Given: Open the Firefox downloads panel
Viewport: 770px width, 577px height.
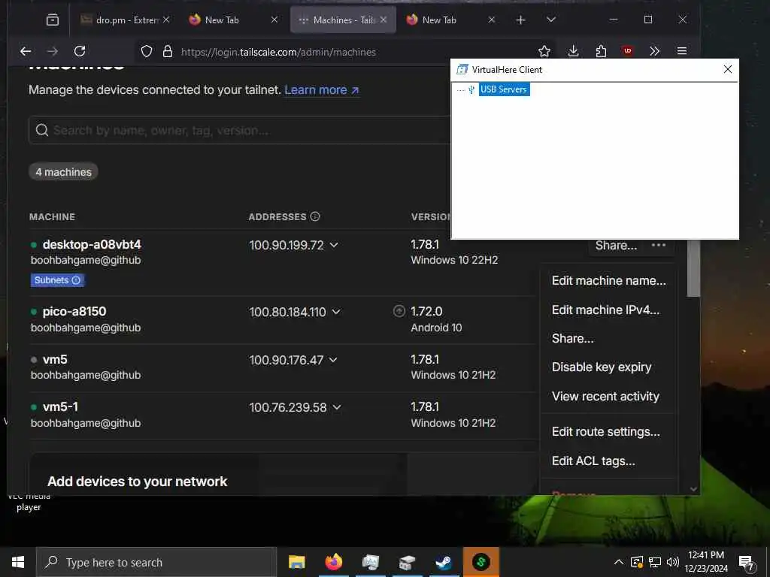Looking at the screenshot, I should (573, 51).
